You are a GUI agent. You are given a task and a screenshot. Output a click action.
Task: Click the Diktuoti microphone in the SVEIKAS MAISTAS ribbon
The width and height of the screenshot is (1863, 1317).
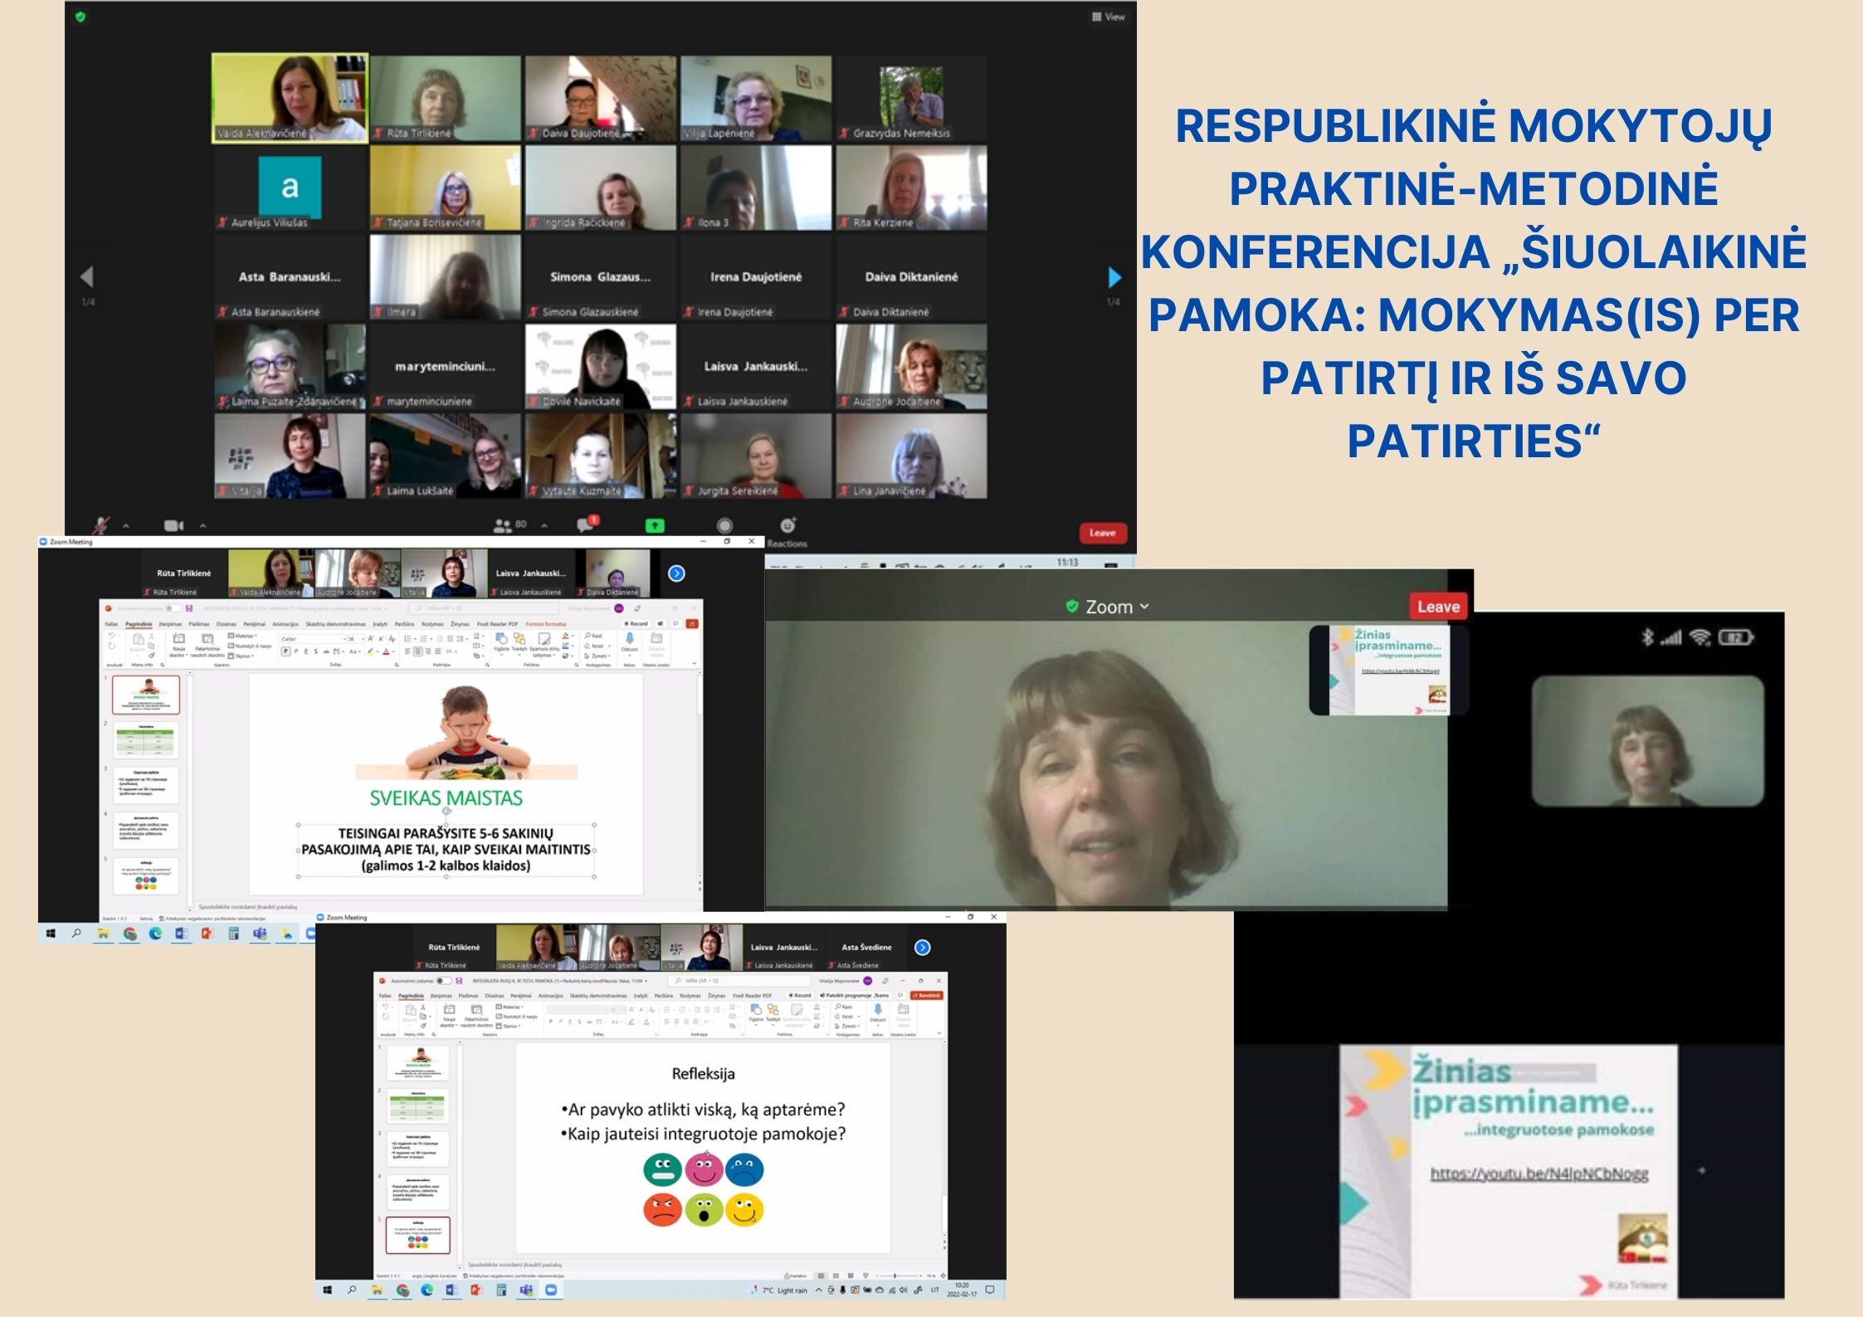point(630,641)
